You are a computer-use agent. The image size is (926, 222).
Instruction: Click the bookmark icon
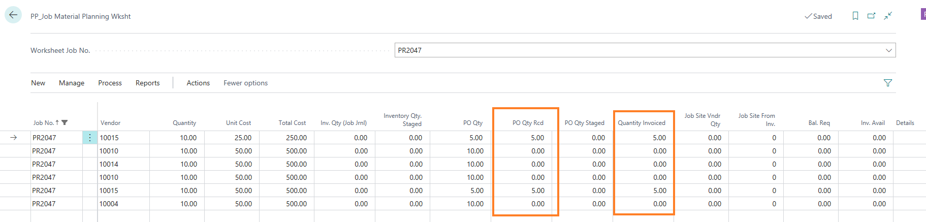pyautogui.click(x=855, y=16)
